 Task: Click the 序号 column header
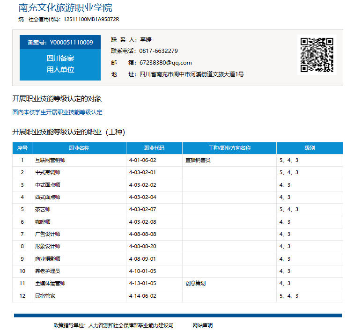(22, 148)
